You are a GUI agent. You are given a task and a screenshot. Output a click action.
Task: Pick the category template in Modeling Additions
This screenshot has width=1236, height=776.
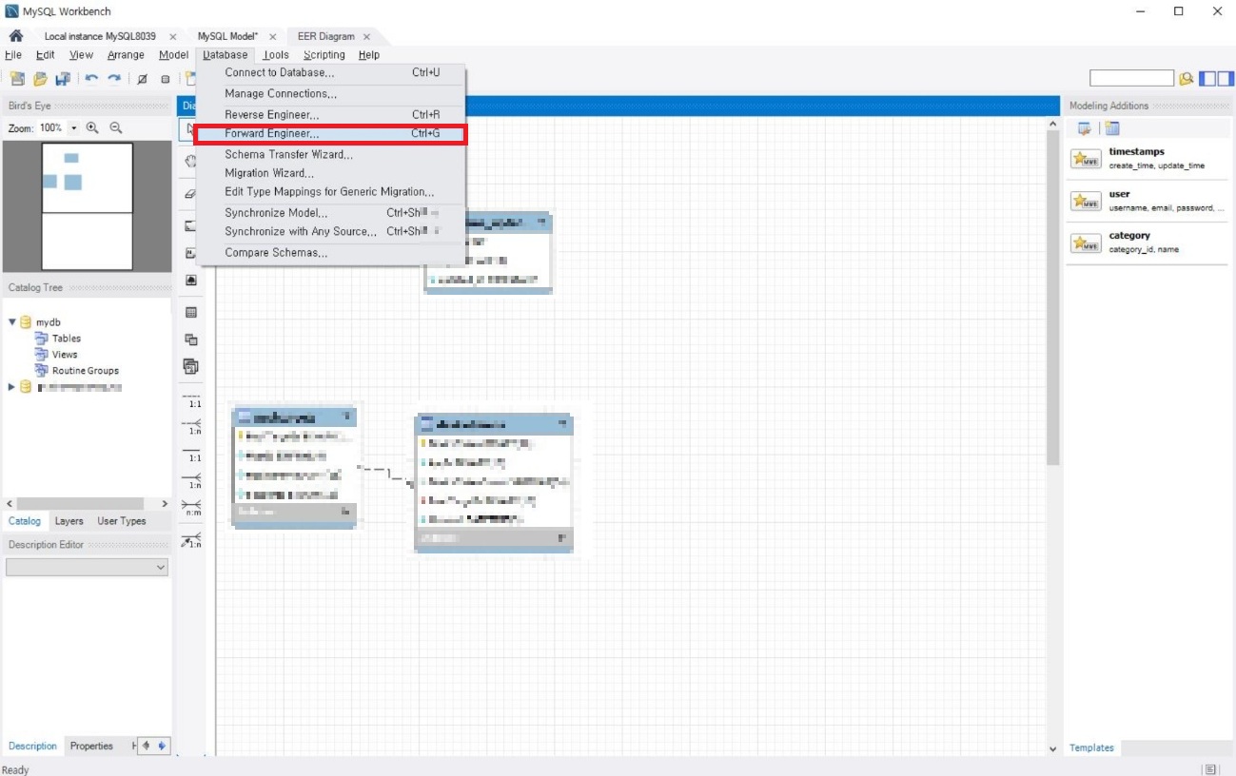pyautogui.click(x=1147, y=242)
